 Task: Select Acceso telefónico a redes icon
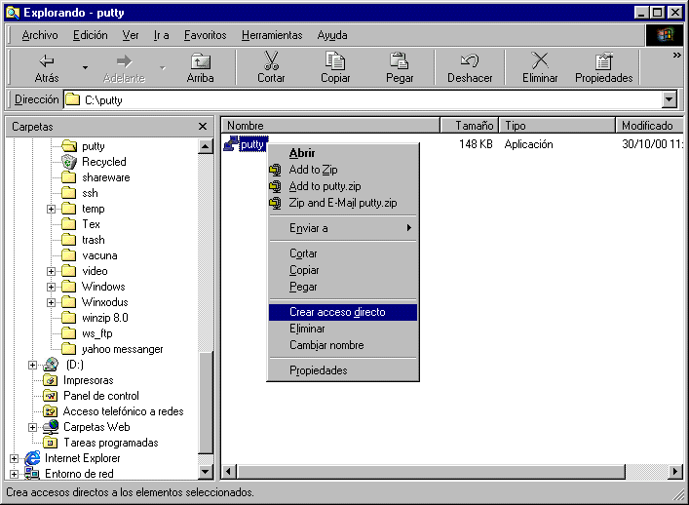(x=51, y=411)
